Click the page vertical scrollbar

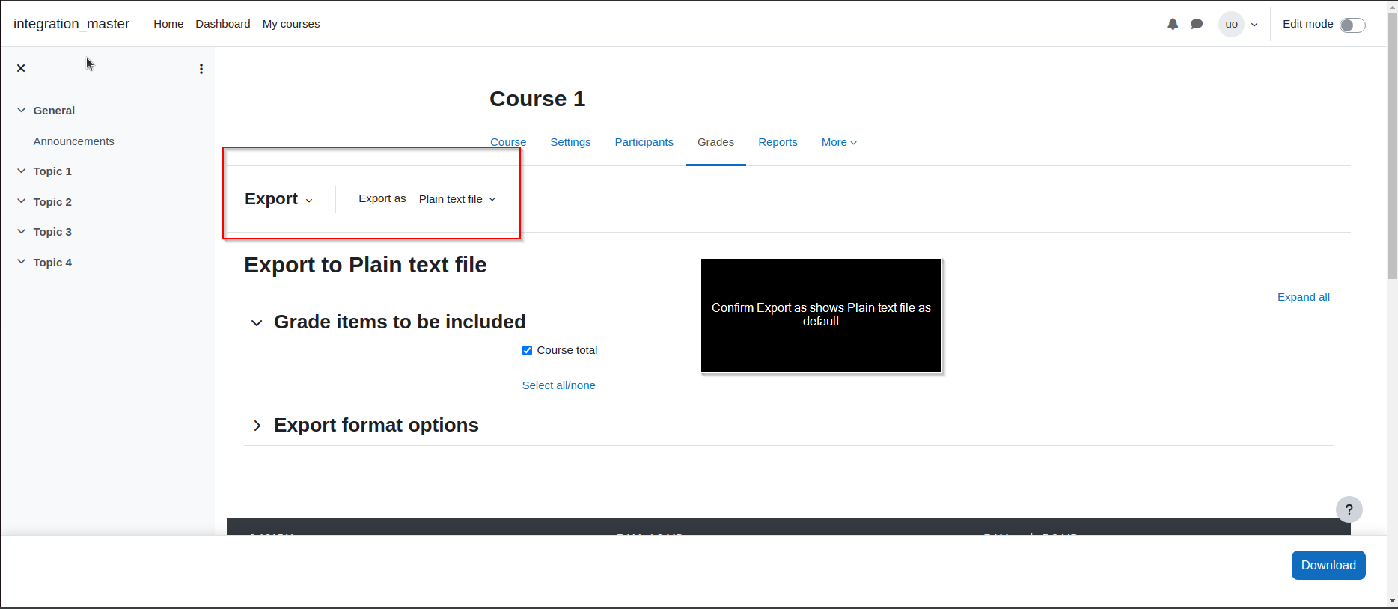pos(1392,146)
